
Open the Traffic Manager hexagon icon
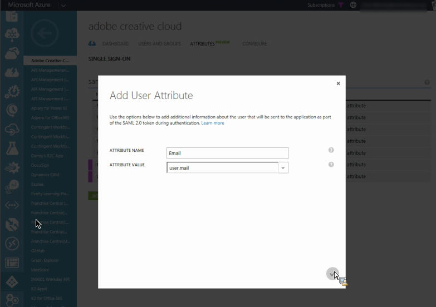[12, 225]
